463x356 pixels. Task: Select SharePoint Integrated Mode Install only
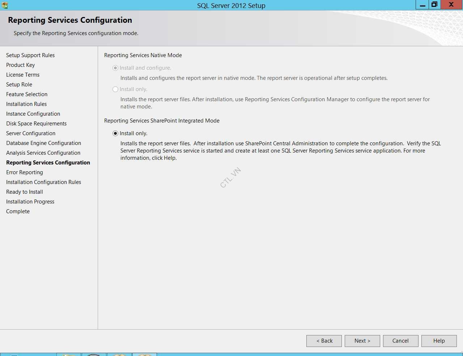point(115,133)
